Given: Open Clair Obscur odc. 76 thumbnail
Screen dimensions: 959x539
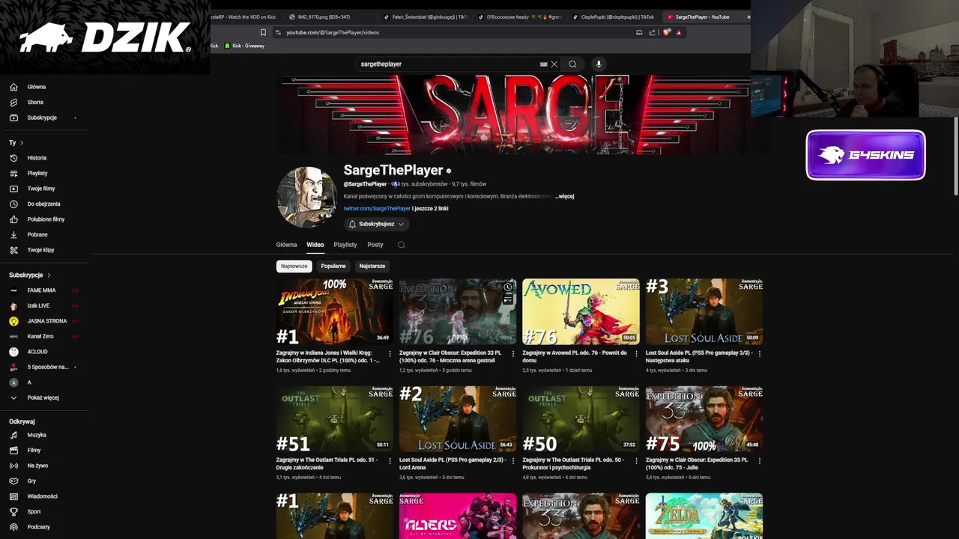Looking at the screenshot, I should pos(458,311).
